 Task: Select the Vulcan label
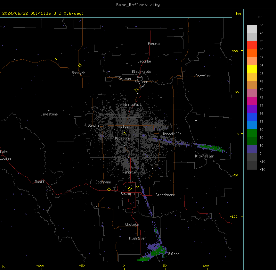click(174, 254)
